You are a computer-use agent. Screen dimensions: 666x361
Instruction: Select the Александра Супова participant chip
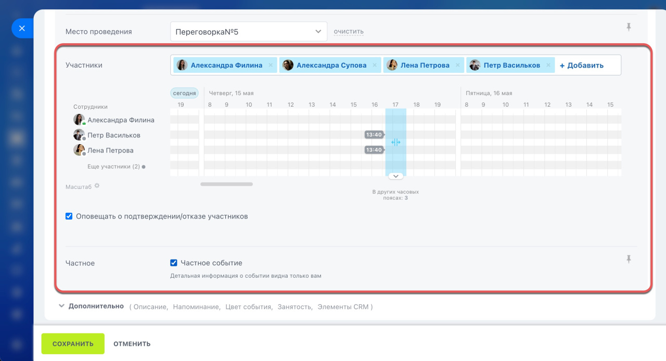coord(330,65)
